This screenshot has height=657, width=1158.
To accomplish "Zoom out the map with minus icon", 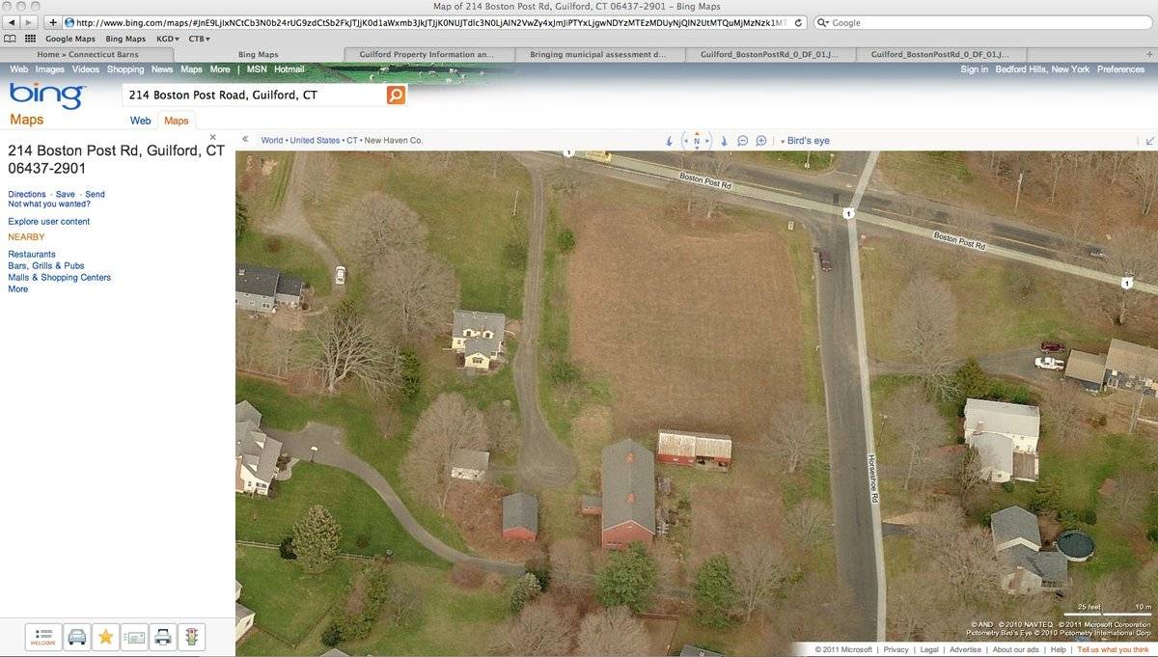I will (x=743, y=141).
